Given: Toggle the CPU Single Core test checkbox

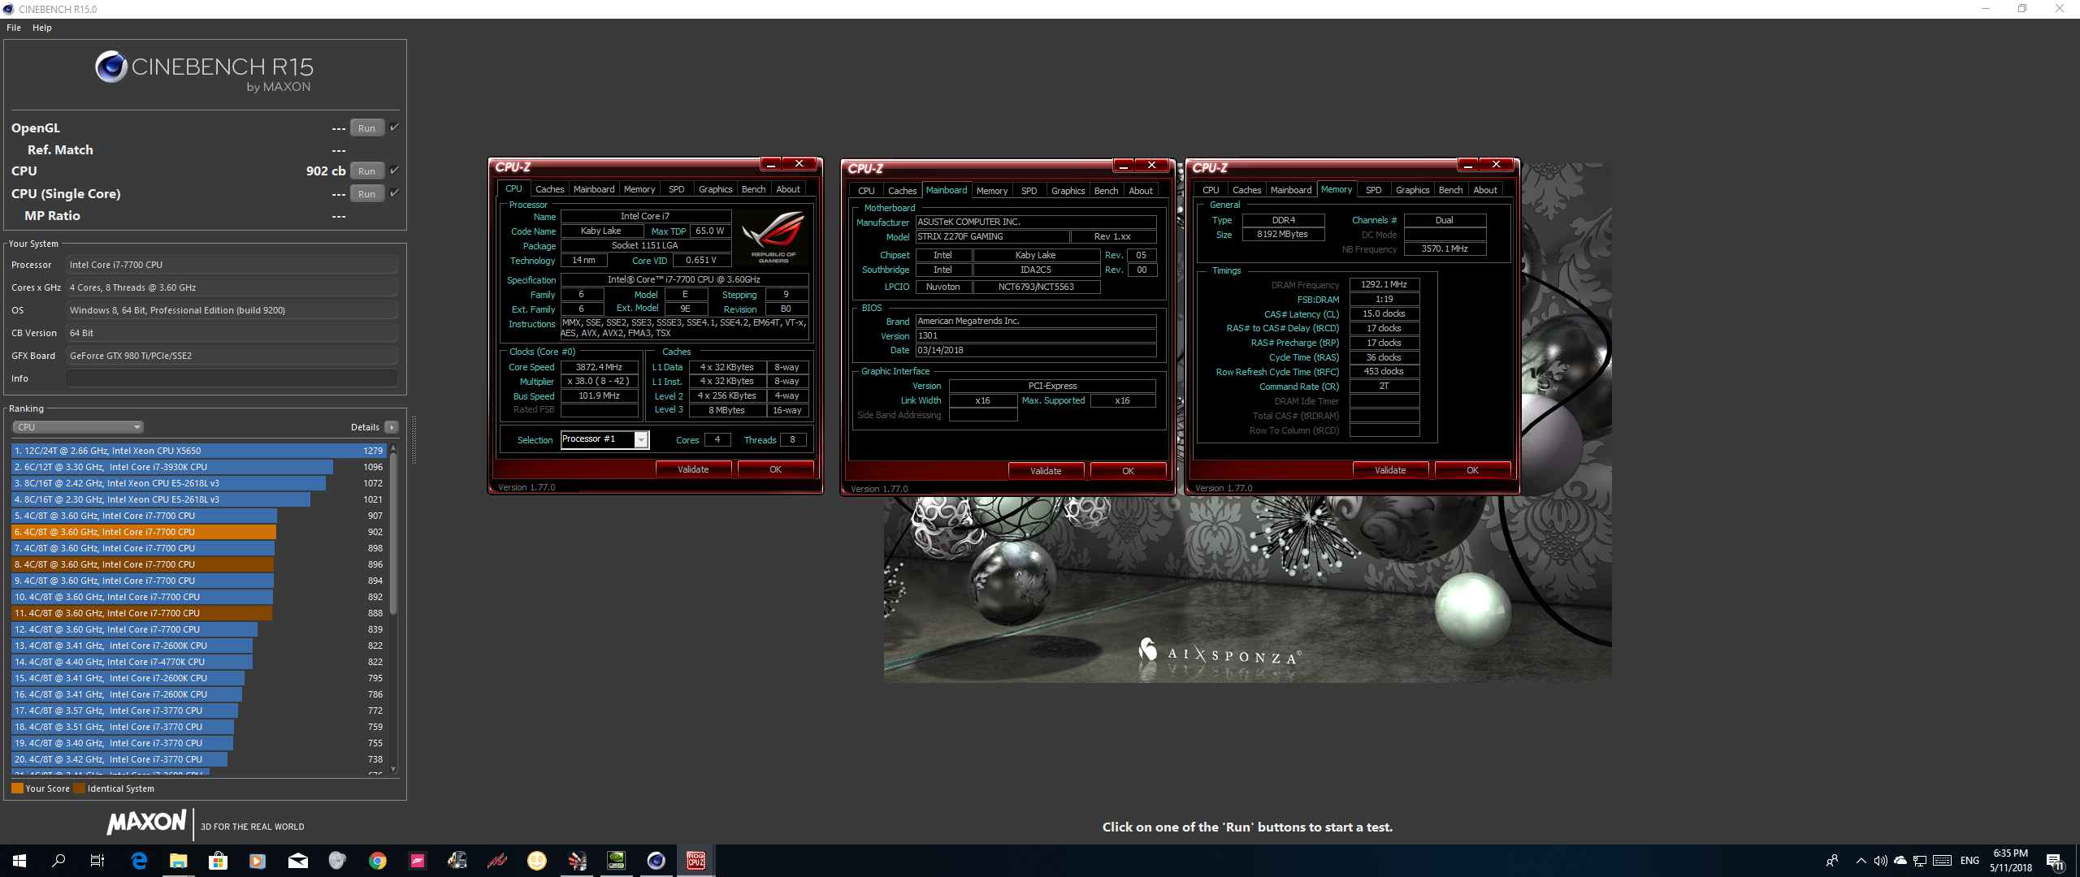Looking at the screenshot, I should click(394, 193).
